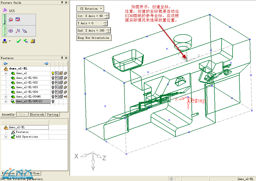Click the Keep Box Orientation button

pos(94,38)
